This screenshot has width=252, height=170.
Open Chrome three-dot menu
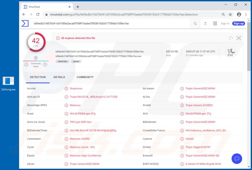(246, 14)
